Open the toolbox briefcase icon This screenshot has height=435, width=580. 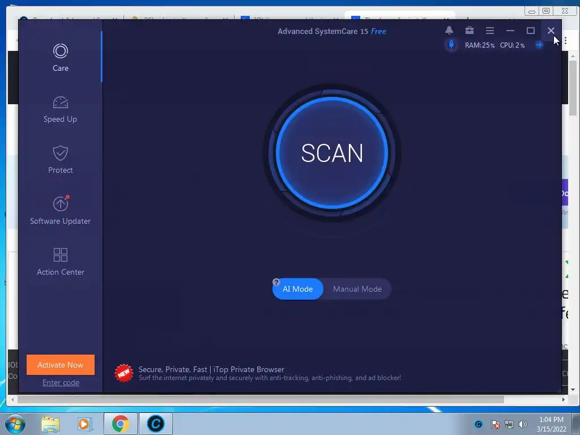pos(470,31)
